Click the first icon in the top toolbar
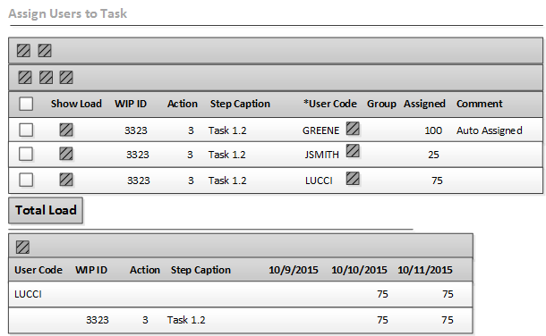 (23, 51)
